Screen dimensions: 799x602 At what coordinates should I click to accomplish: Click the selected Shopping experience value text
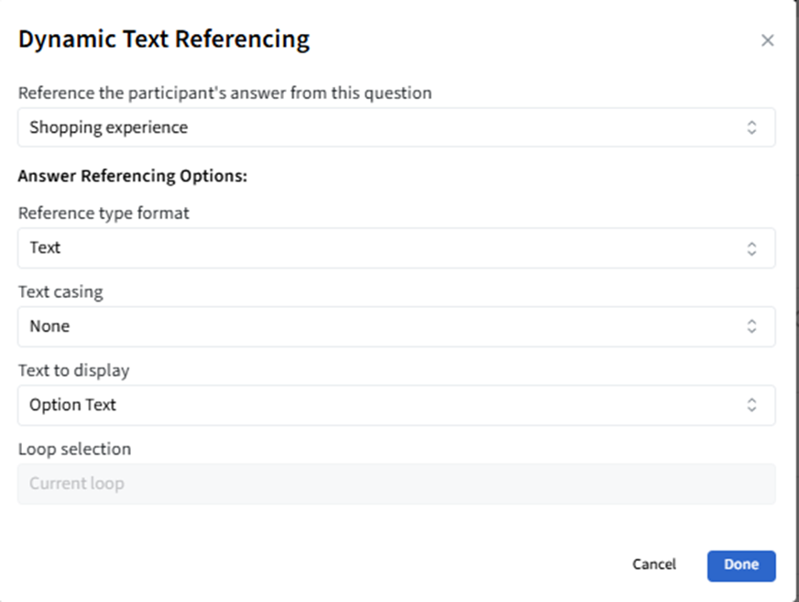108,127
